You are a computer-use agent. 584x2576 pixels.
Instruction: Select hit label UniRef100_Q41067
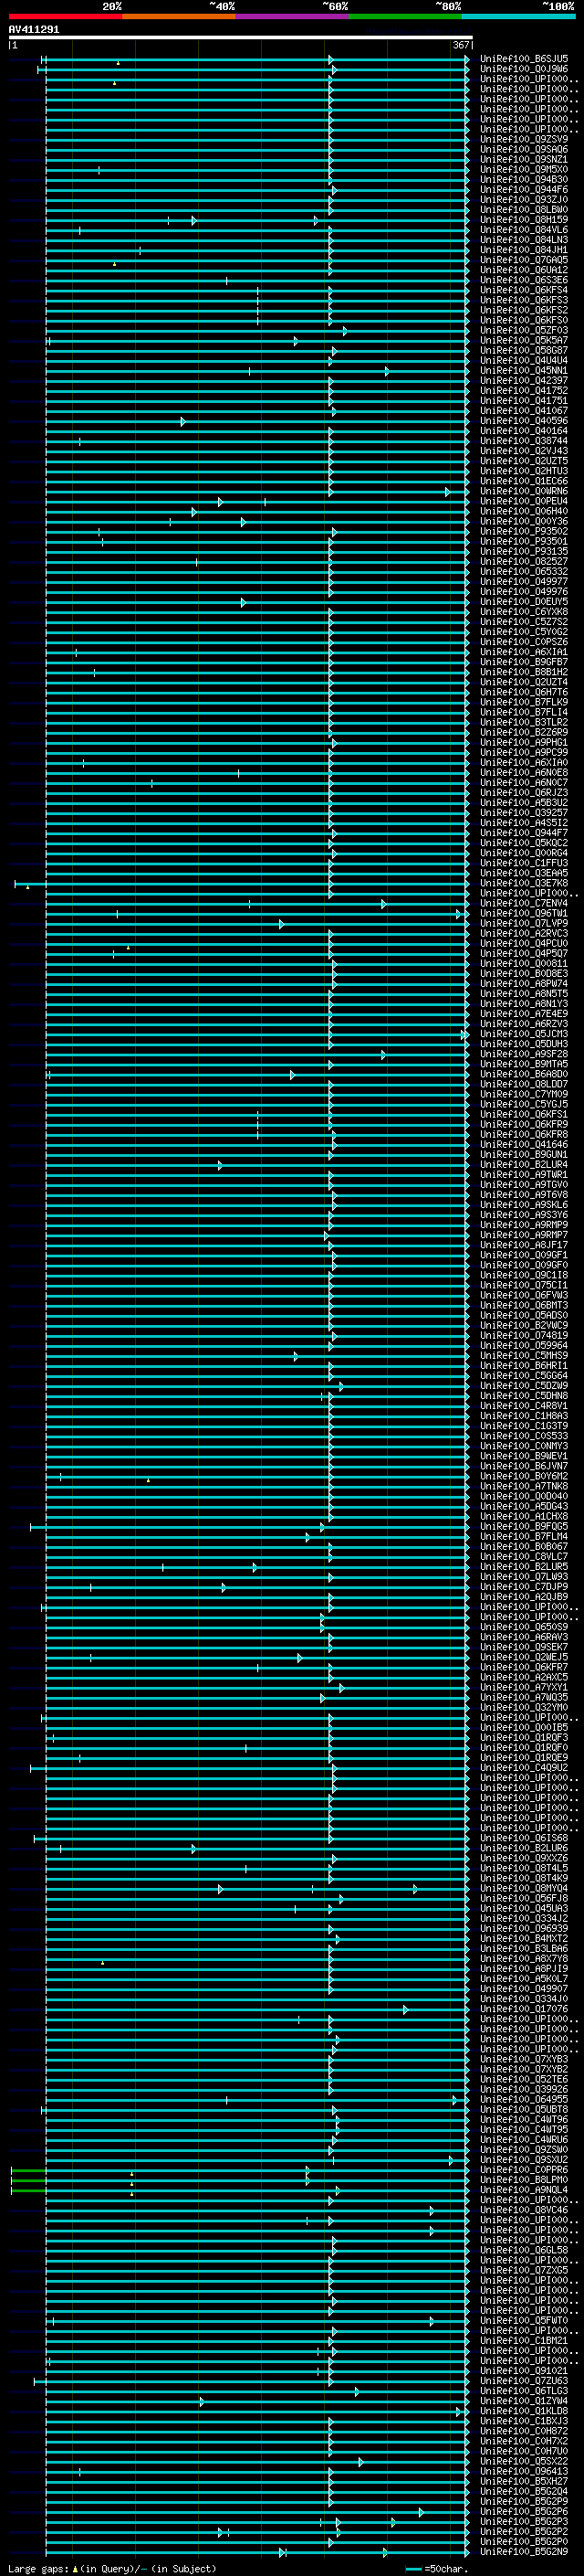click(524, 410)
